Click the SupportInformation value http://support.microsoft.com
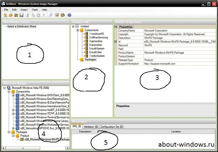Image resolution: width=218 pixels, height=152 pixels. coord(159,64)
